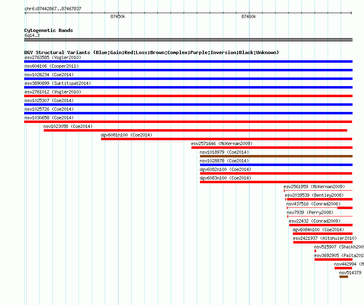Click the dgv6084n100 (Coe2014) label

(x=318, y=230)
